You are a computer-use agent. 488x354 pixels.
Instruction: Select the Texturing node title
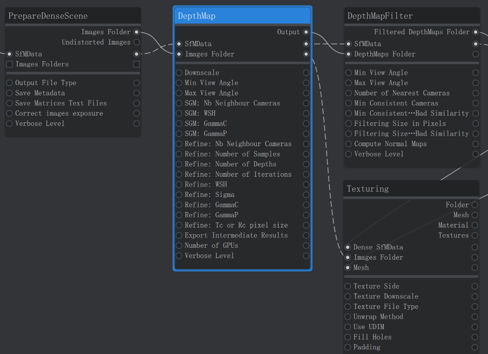tap(368, 189)
